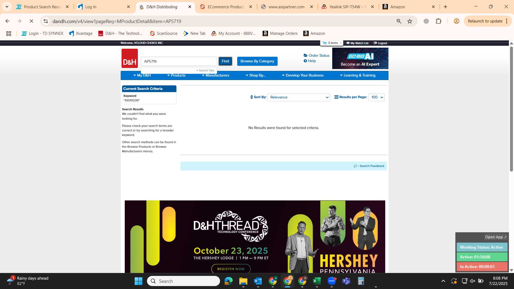Open Develop Your Business menu
This screenshot has width=514, height=289.
point(303,75)
